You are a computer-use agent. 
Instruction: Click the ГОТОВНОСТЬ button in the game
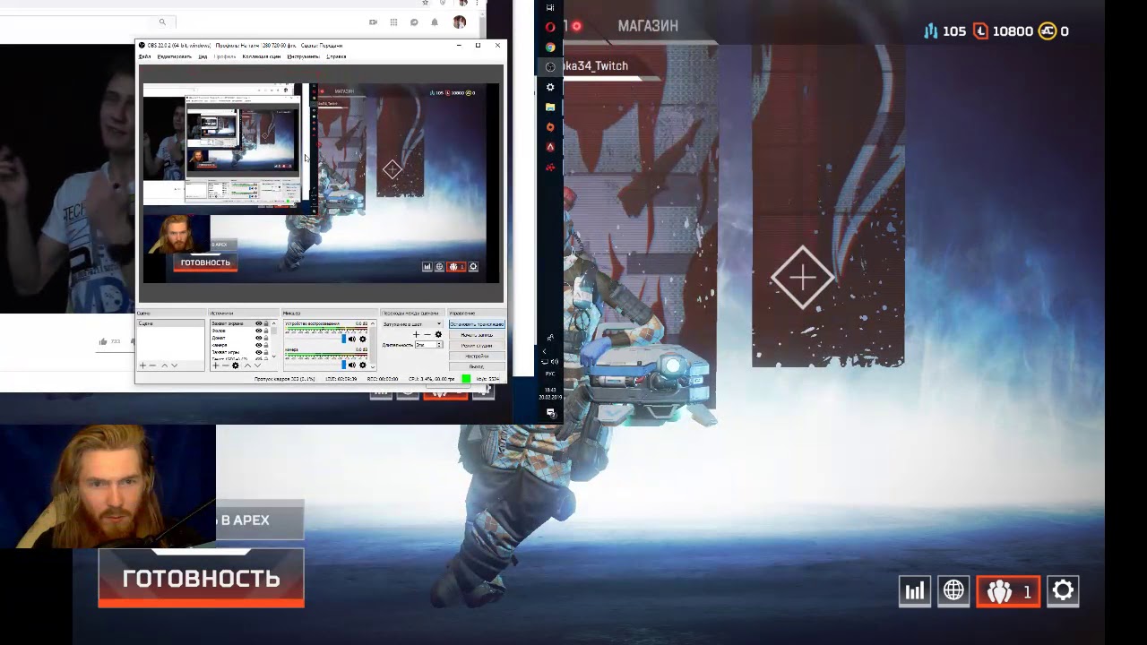[x=201, y=579]
